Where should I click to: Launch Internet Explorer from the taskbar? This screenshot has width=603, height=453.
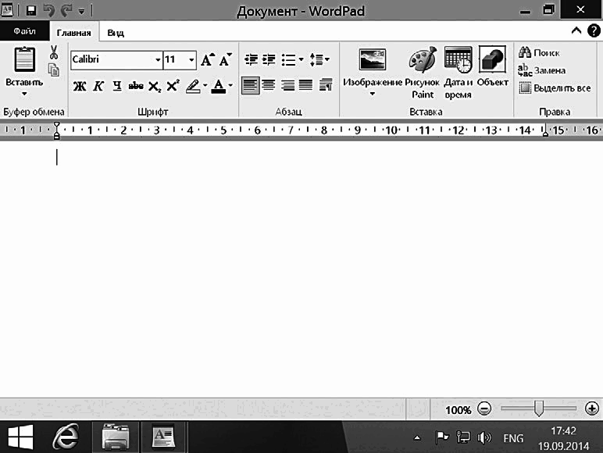pos(66,437)
